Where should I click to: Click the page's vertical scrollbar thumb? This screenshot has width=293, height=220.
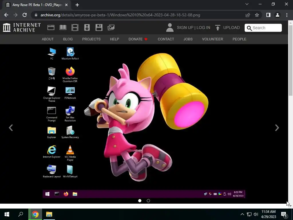(290, 60)
